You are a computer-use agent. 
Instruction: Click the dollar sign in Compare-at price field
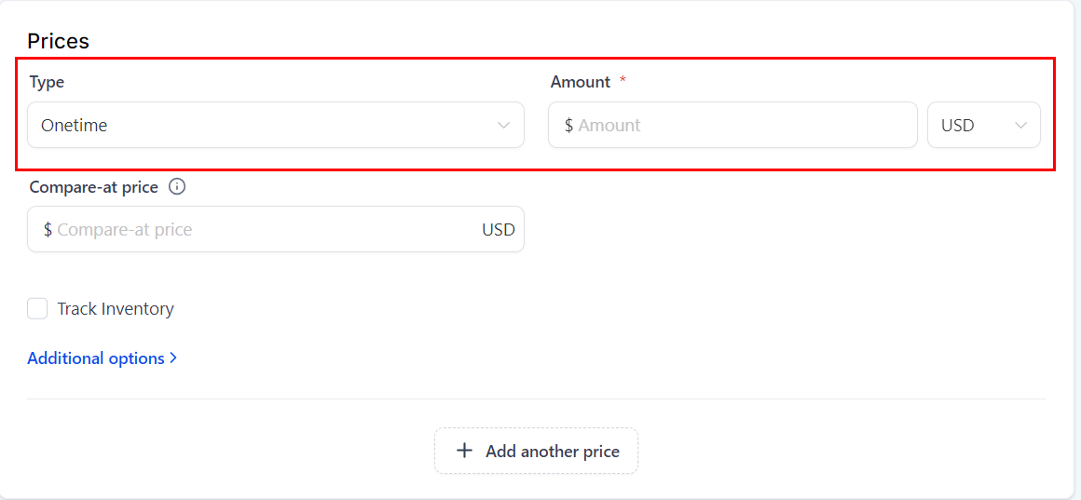pos(48,230)
